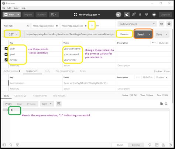Switch to Browse mode toggle

point(136,145)
